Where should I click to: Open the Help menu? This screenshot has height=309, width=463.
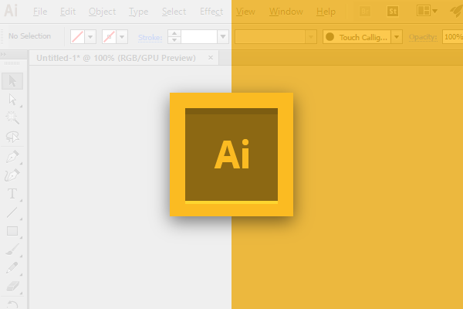[326, 12]
